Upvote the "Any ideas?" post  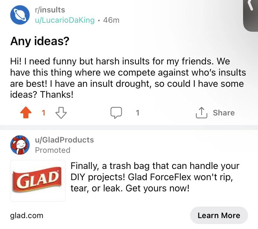[26, 113]
